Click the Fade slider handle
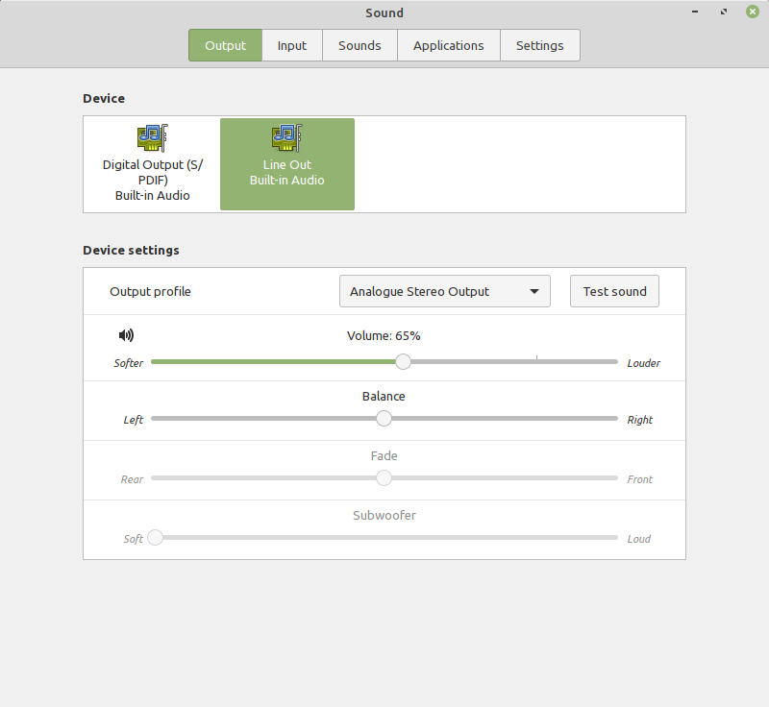Image resolution: width=769 pixels, height=707 pixels. 384,477
